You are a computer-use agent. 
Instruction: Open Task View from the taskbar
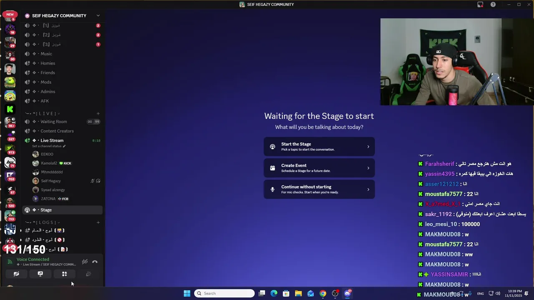[262, 293]
